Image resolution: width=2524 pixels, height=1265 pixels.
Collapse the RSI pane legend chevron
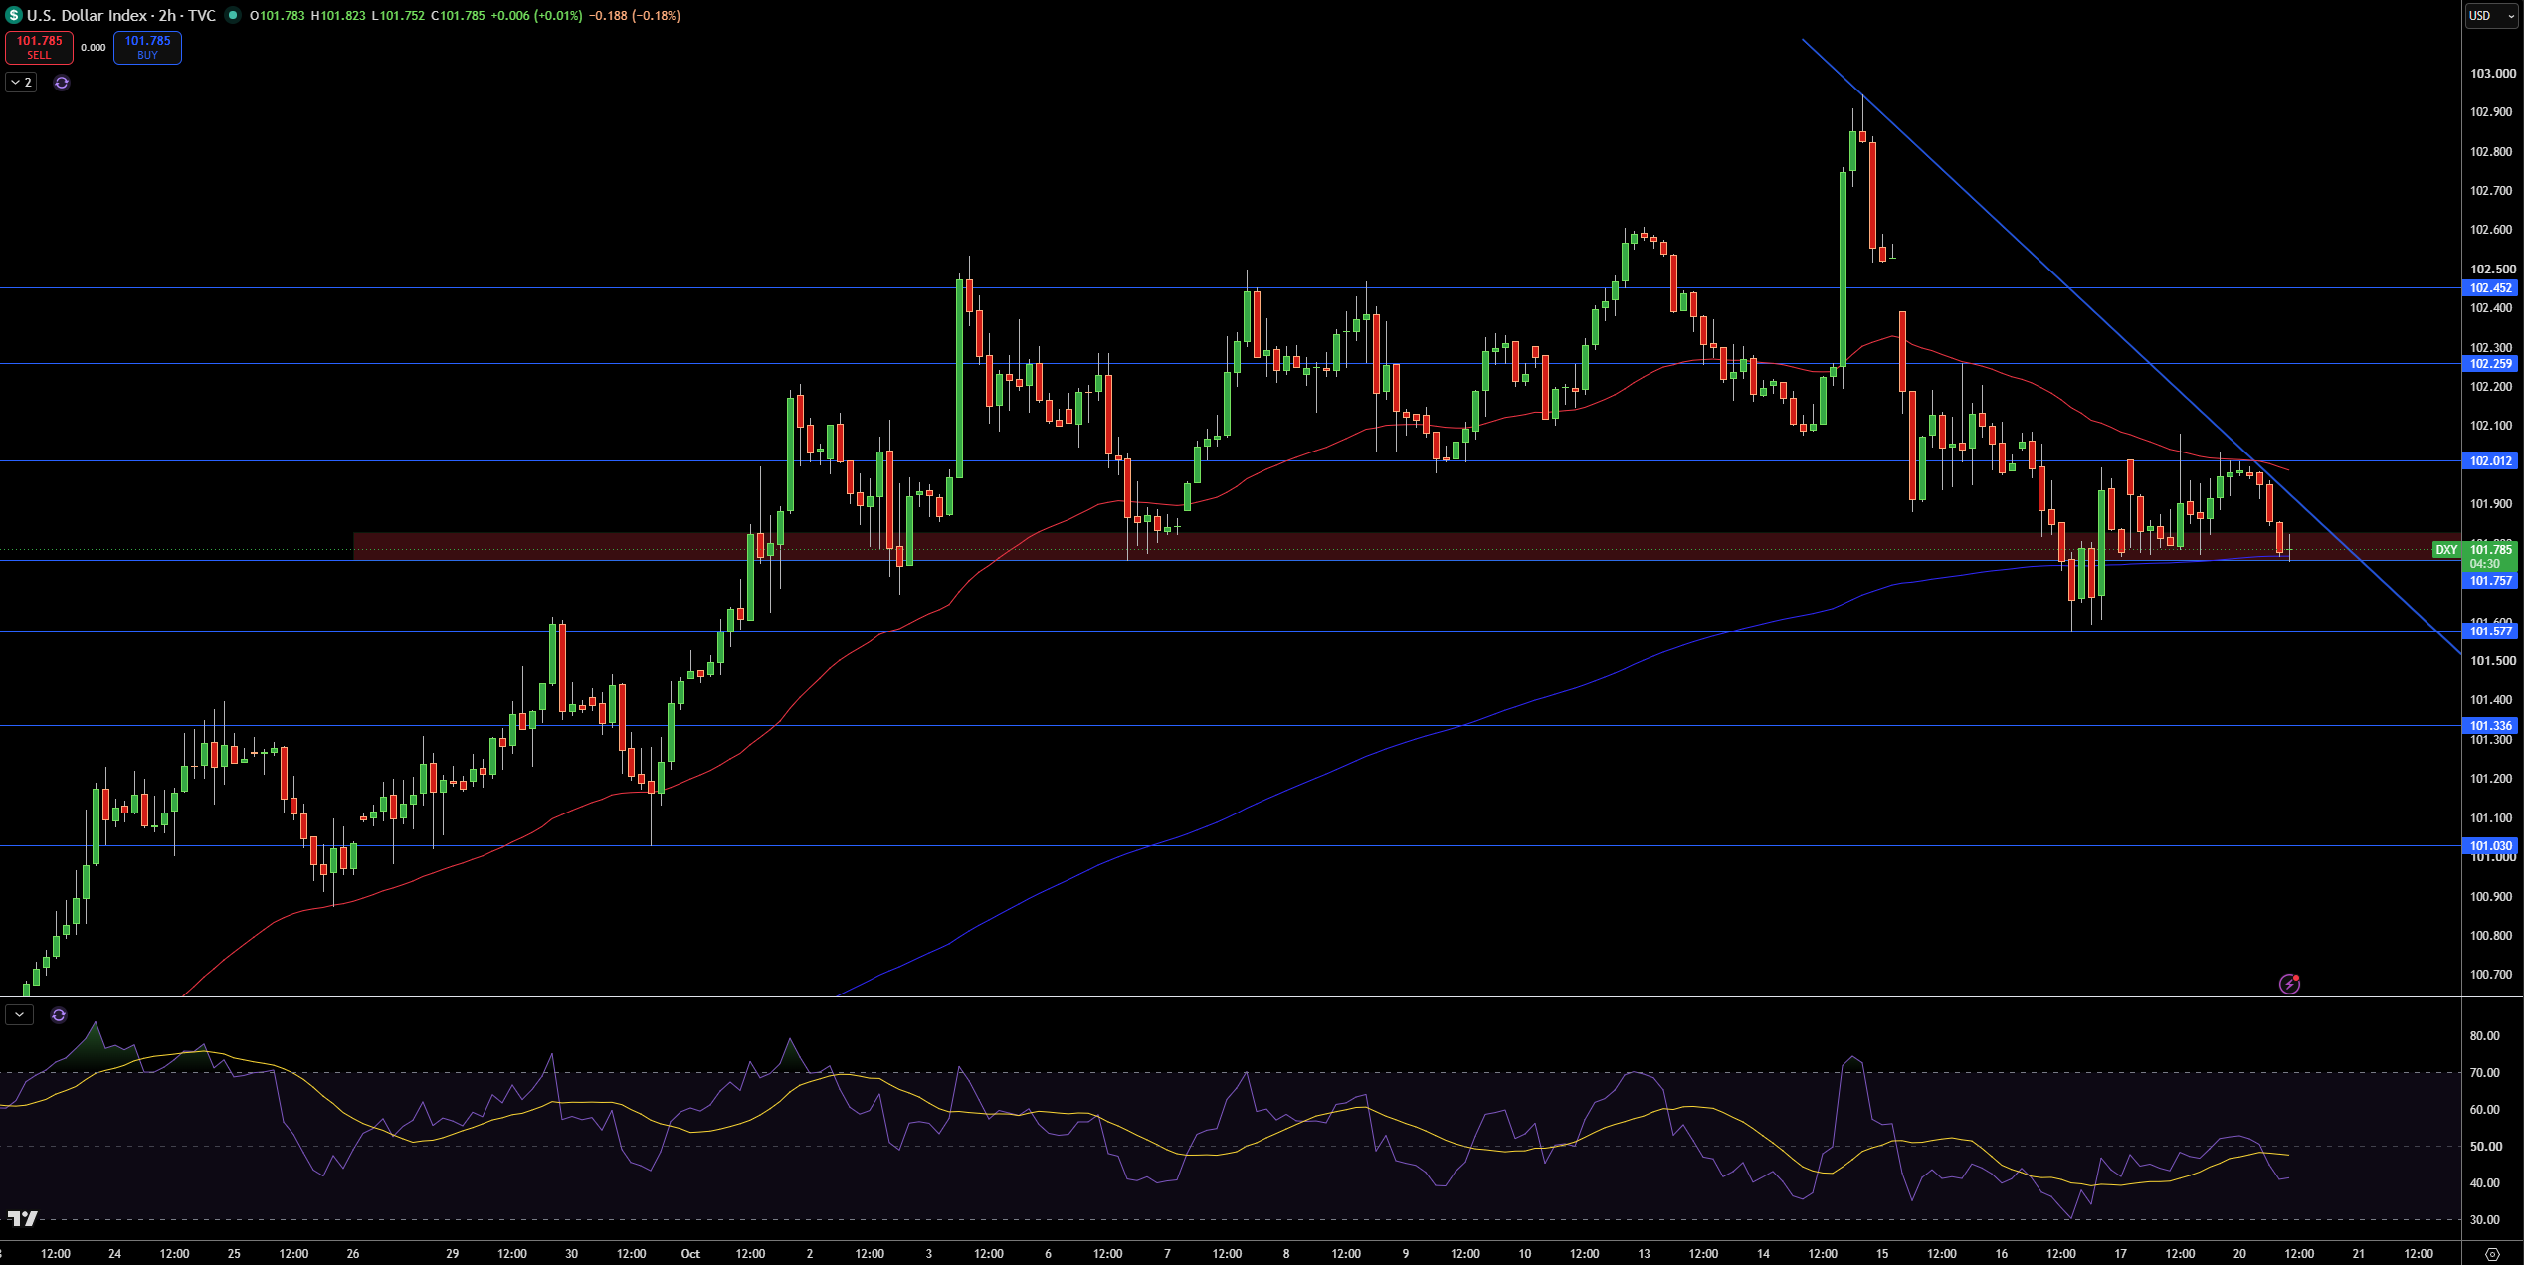point(19,1015)
